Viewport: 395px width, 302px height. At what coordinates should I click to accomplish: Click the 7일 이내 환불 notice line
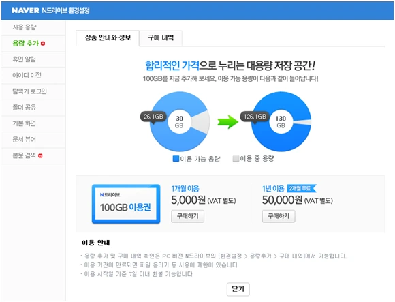138,274
